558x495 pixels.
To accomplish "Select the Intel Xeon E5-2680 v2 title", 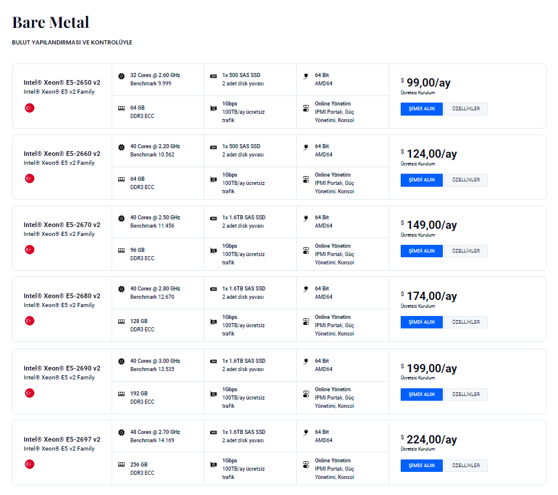I will click(62, 296).
